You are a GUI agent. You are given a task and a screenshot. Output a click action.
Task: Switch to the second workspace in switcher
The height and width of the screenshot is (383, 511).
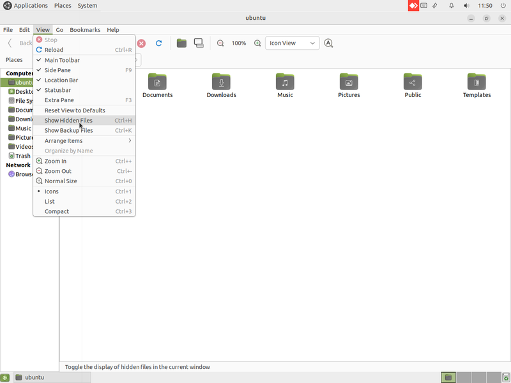(x=464, y=377)
